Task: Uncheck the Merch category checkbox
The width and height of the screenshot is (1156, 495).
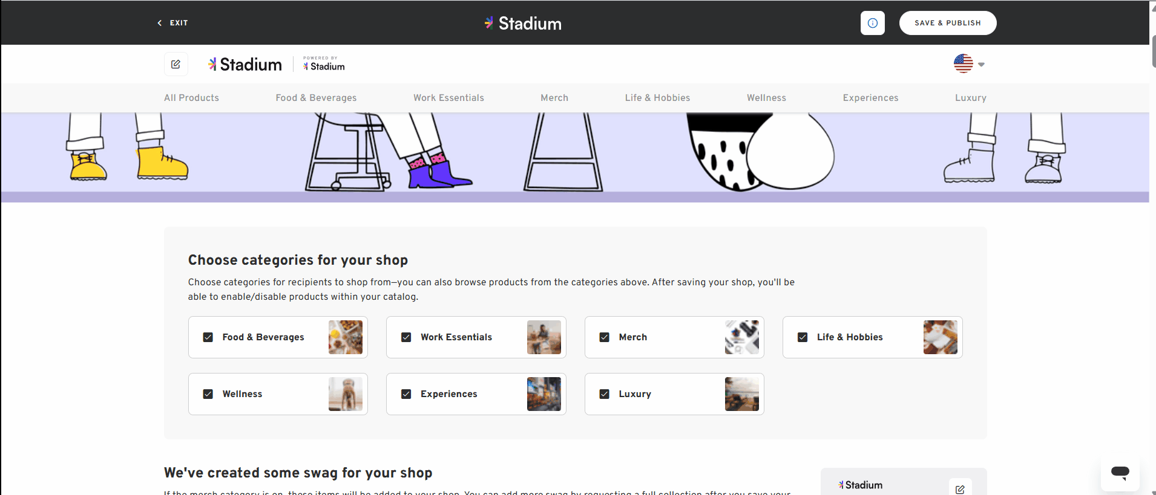Action: 605,337
